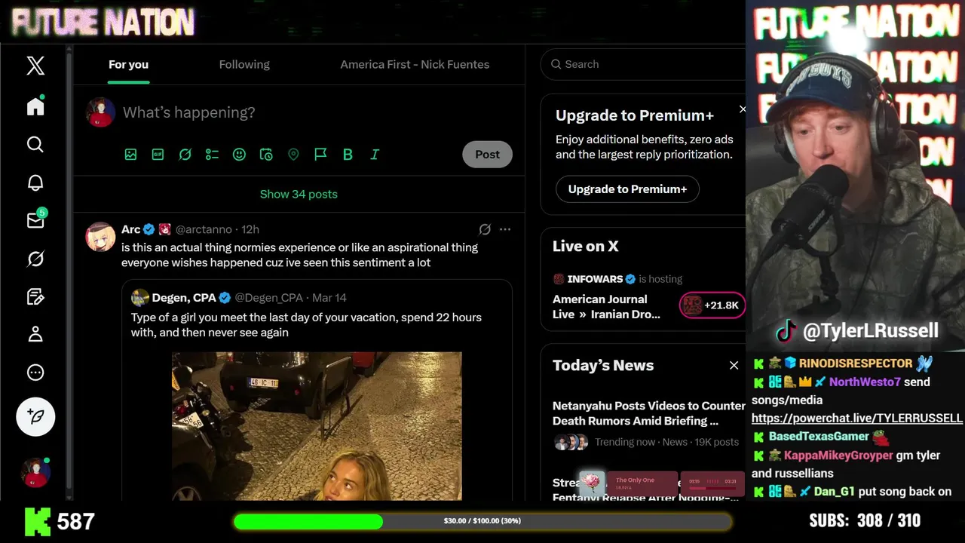Open Notifications bell icon
The width and height of the screenshot is (965, 543).
click(35, 183)
